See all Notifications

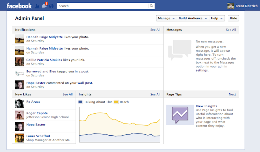pos(155,30)
